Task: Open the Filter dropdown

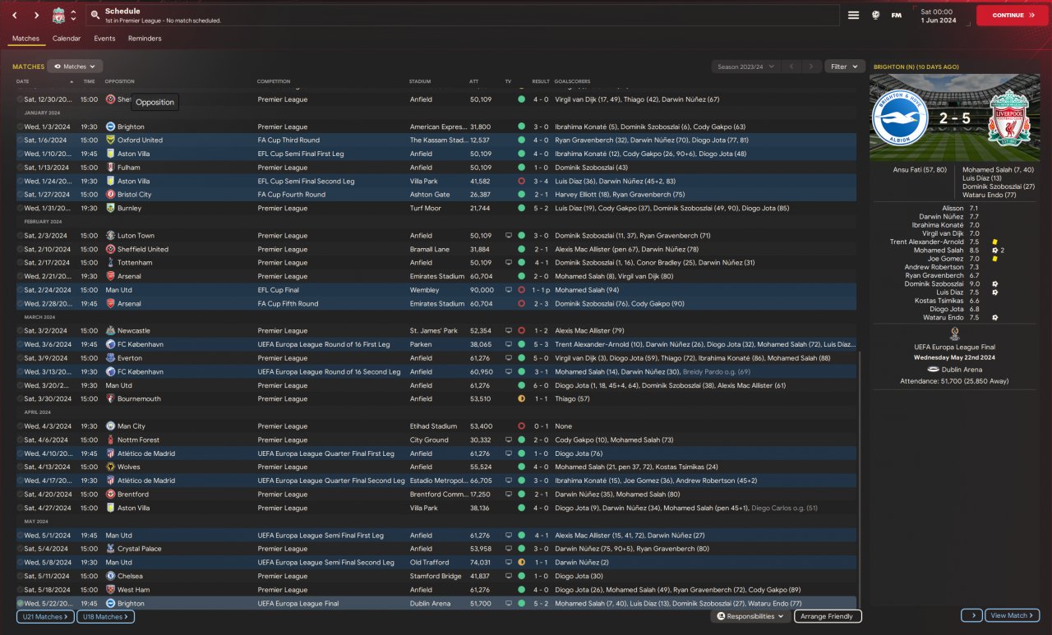Action: [x=845, y=67]
